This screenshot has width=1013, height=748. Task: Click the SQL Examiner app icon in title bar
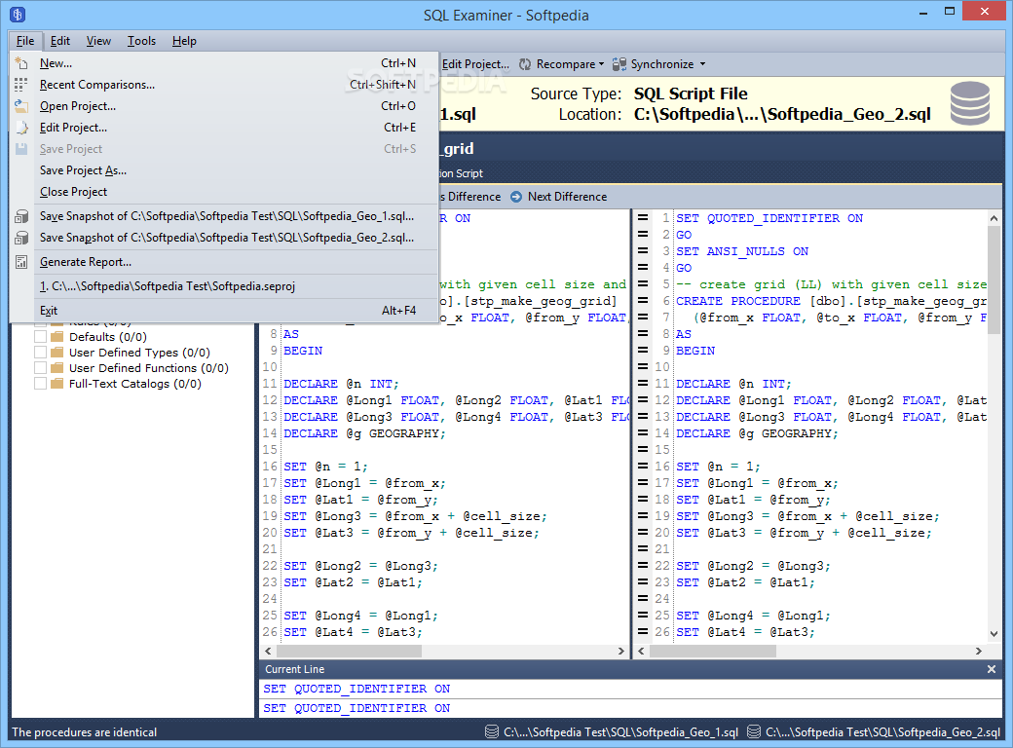(18, 14)
